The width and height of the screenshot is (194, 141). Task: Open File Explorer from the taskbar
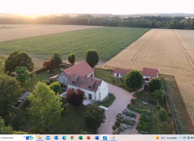(40, 138)
